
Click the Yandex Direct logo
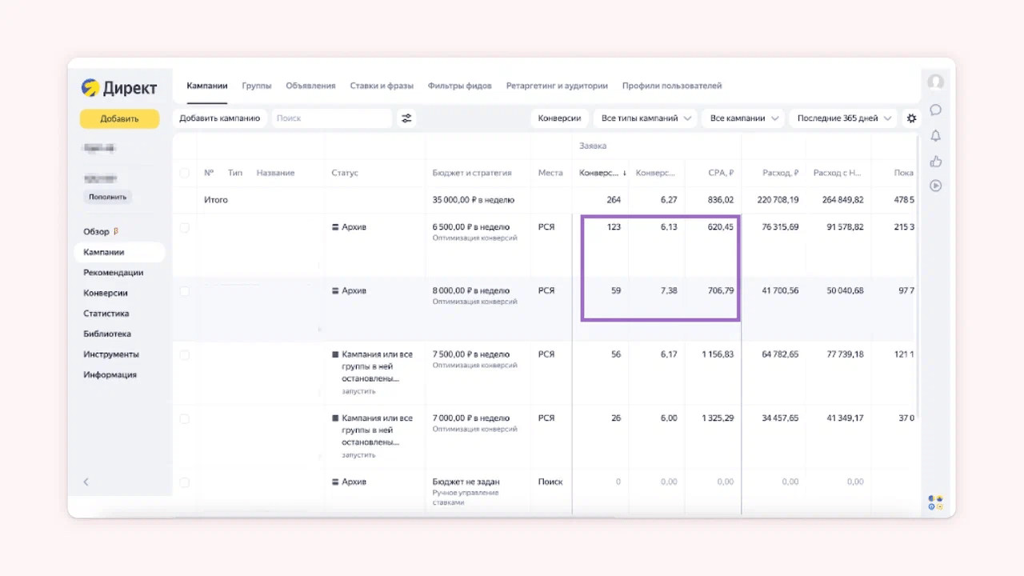tap(119, 88)
